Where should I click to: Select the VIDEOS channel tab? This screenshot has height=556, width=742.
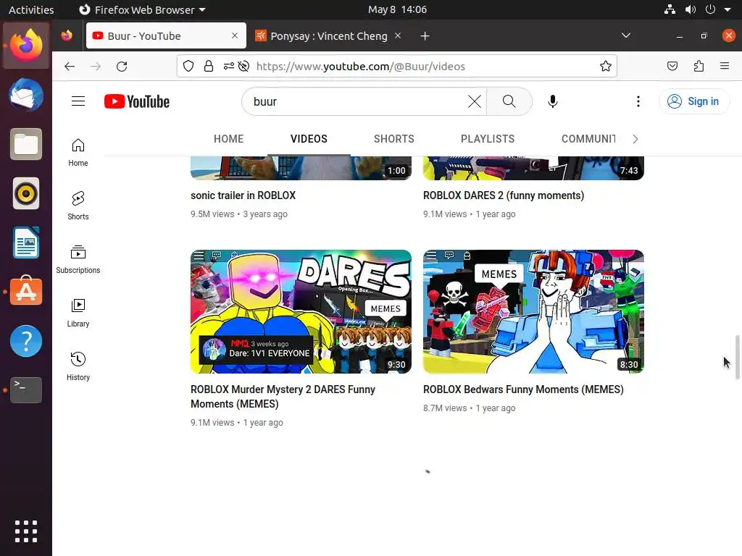pos(309,139)
